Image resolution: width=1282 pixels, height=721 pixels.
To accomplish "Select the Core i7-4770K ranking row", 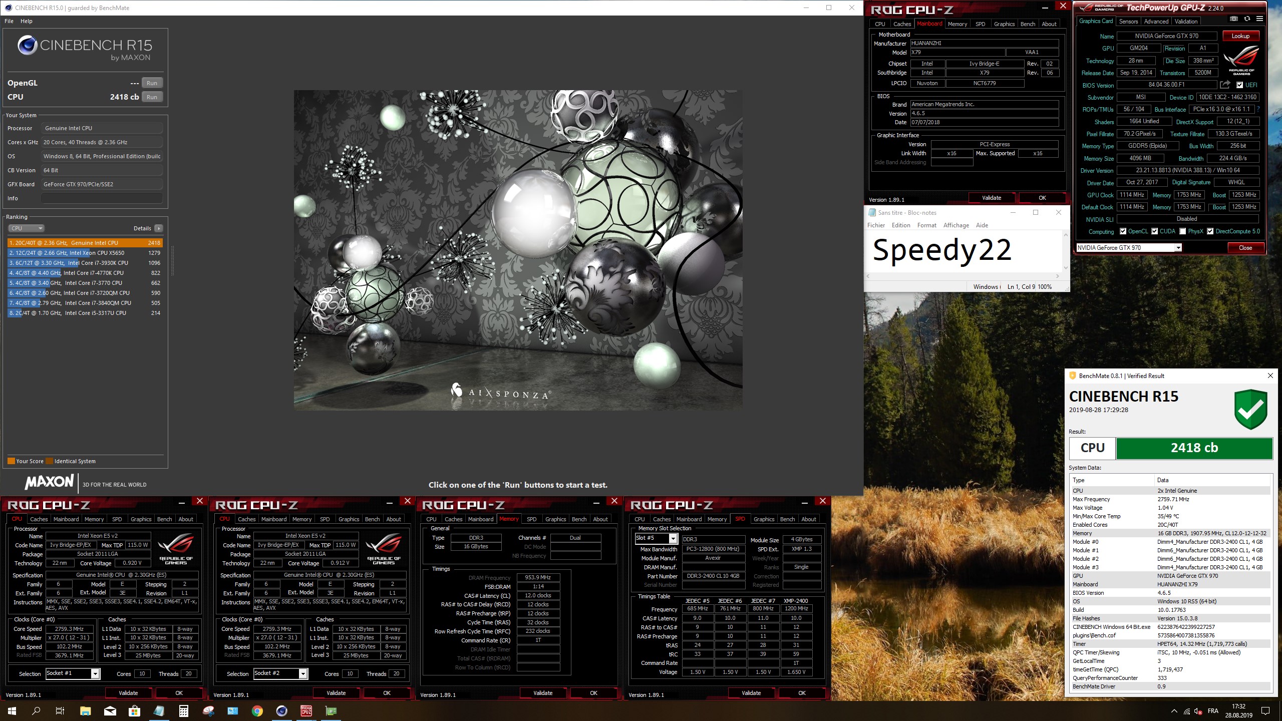I will (x=85, y=273).
